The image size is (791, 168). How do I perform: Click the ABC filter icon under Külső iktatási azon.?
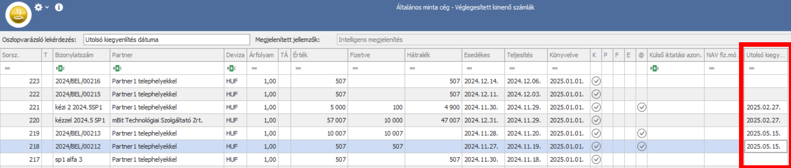pyautogui.click(x=655, y=68)
